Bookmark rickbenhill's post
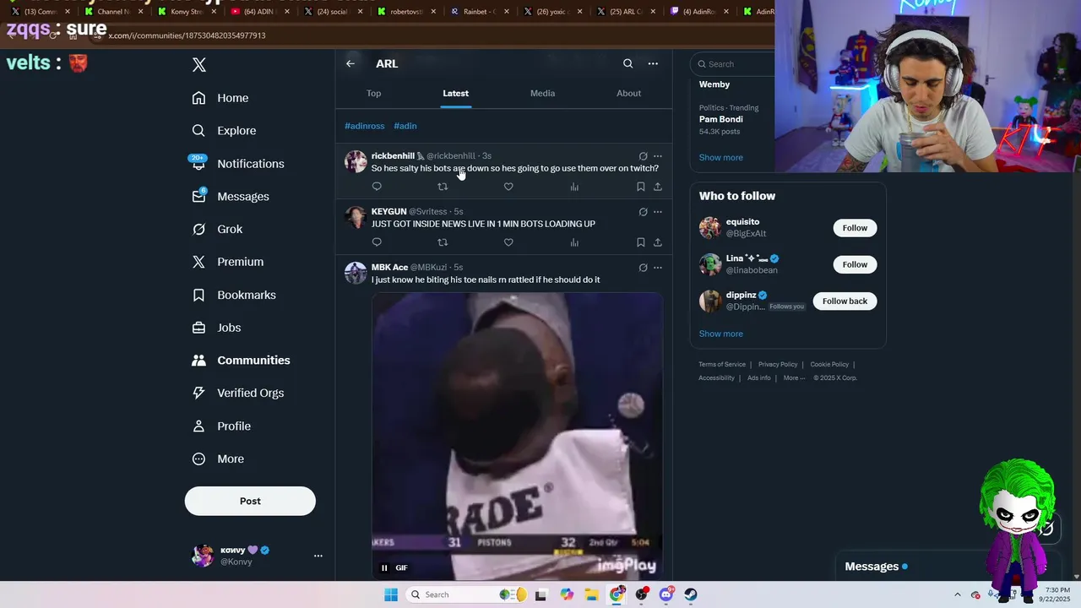The image size is (1081, 608). pyautogui.click(x=641, y=187)
